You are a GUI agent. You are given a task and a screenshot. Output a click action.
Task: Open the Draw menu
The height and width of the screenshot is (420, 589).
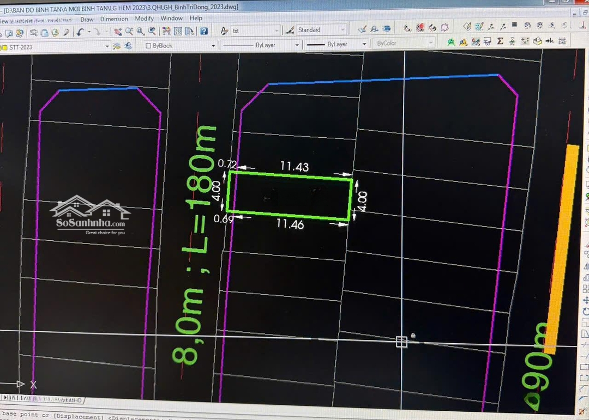(87, 19)
